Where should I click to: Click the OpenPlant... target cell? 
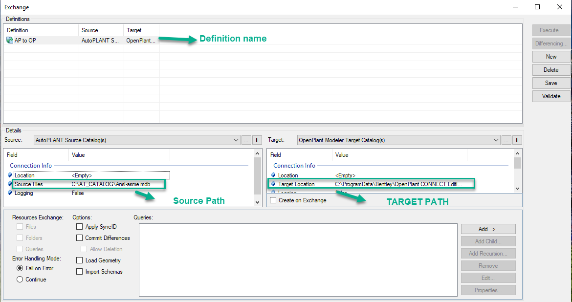click(141, 41)
